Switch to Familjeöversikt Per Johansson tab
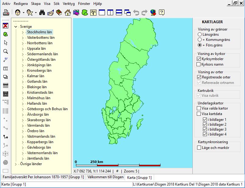This screenshot has height=188, width=245. [43, 177]
